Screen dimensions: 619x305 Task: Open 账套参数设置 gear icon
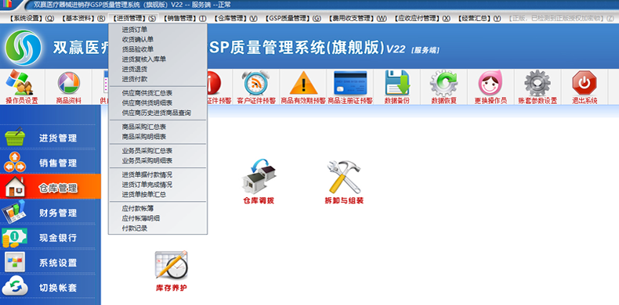coord(538,88)
